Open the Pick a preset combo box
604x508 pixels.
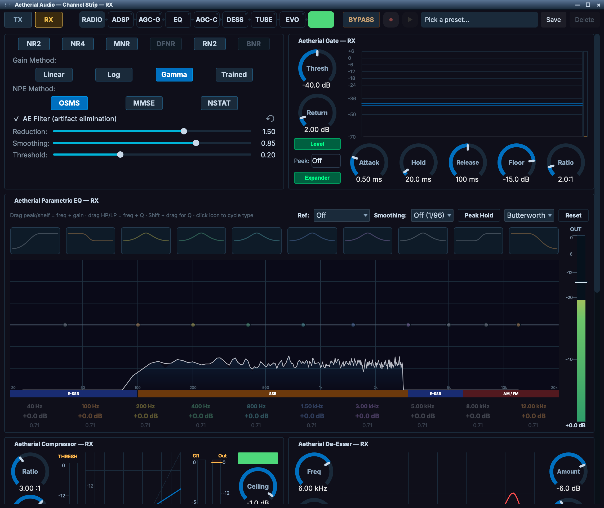[479, 20]
